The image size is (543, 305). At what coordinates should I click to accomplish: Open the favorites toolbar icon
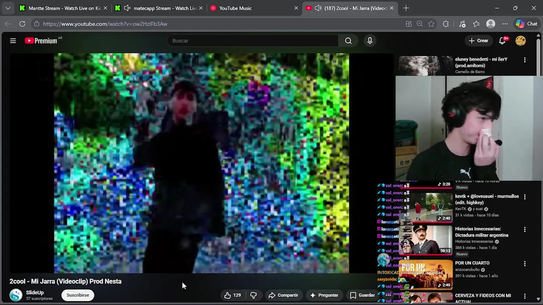(476, 24)
